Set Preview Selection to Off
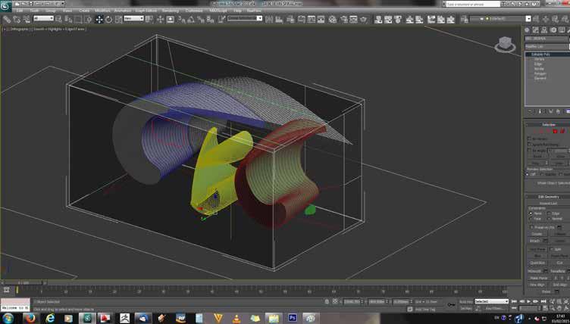The image size is (570, 324). pyautogui.click(x=528, y=174)
